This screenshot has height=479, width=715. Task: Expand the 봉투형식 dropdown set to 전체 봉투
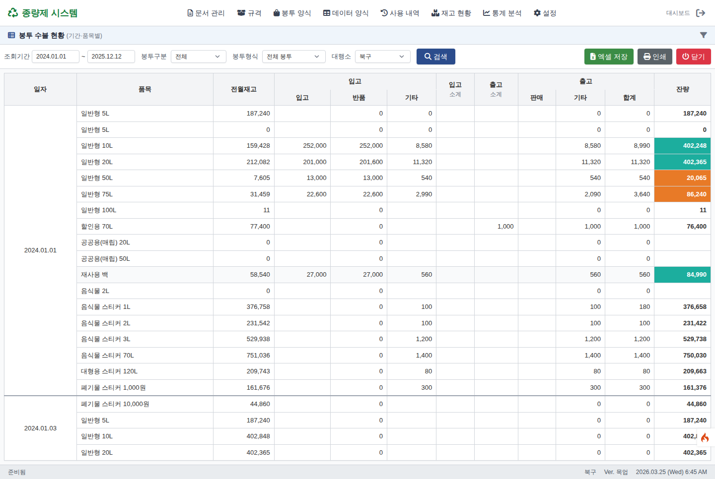tap(293, 57)
